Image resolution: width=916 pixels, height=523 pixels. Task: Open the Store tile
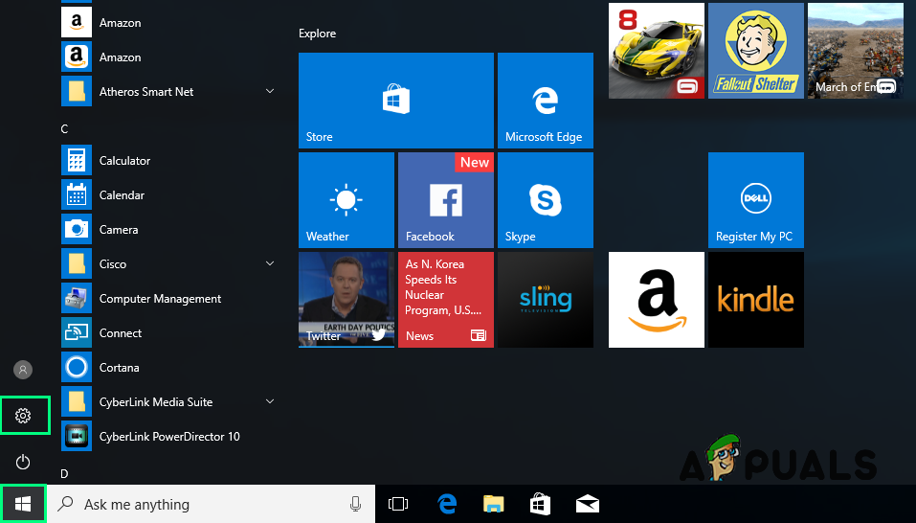point(395,101)
